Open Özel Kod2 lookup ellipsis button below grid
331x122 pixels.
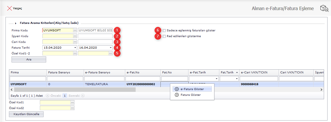click(72, 108)
